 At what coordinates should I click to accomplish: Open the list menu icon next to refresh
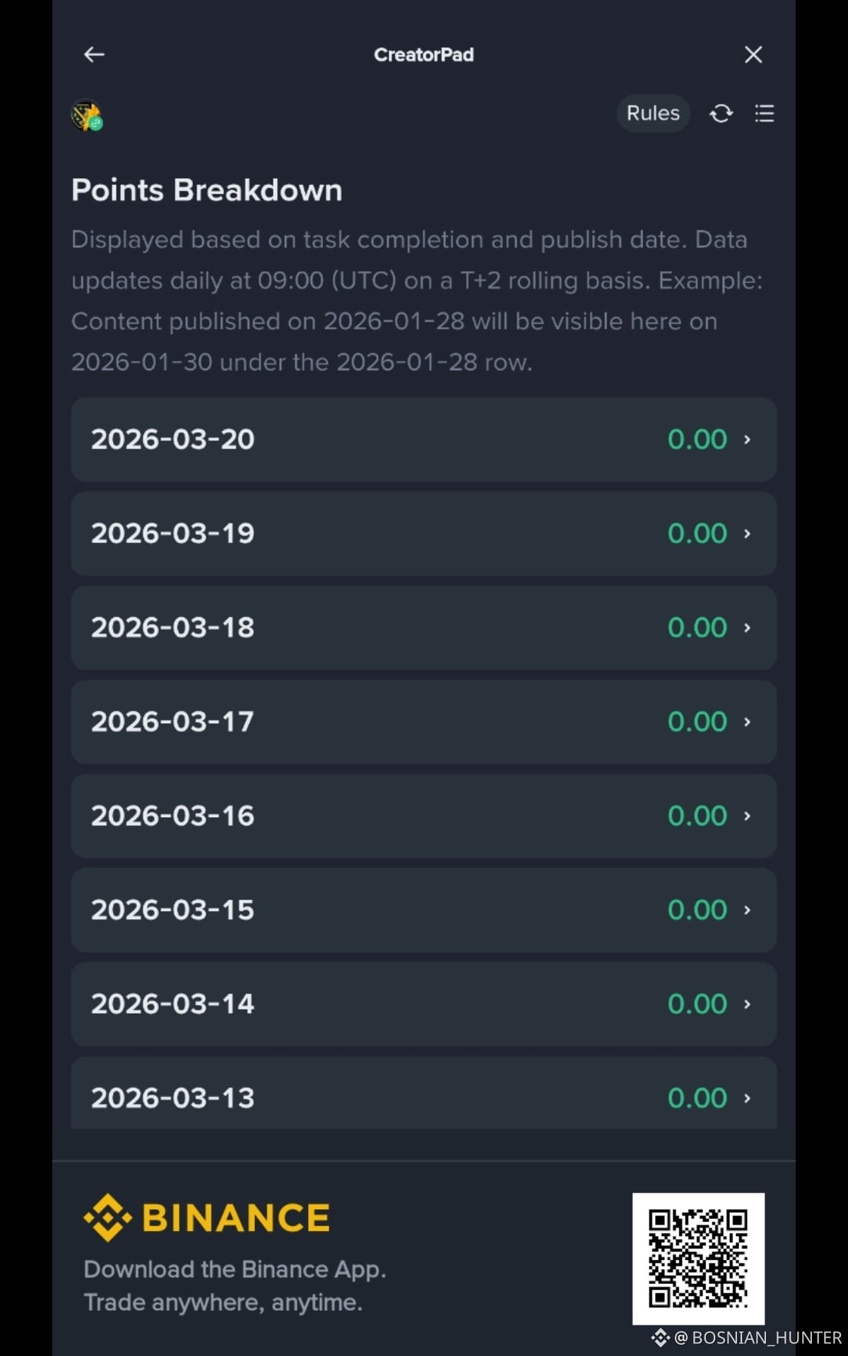[765, 113]
